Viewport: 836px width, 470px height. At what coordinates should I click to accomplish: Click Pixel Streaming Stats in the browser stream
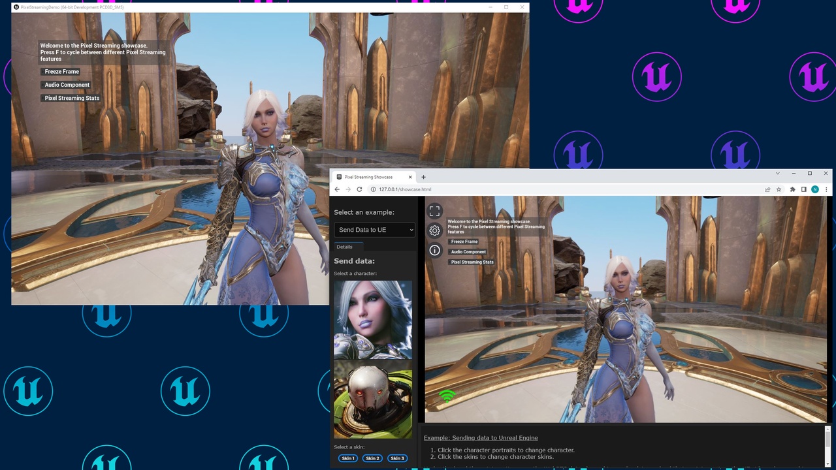click(x=472, y=262)
